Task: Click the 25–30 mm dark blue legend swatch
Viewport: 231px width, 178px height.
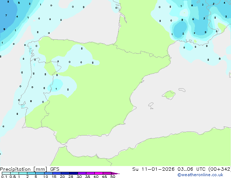Action: point(73,173)
